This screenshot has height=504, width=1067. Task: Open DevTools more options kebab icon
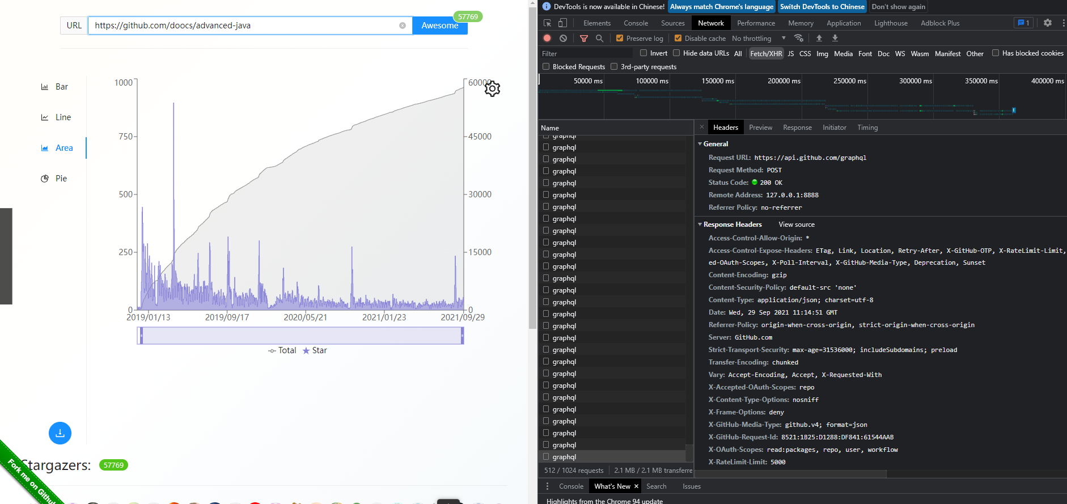(1063, 23)
